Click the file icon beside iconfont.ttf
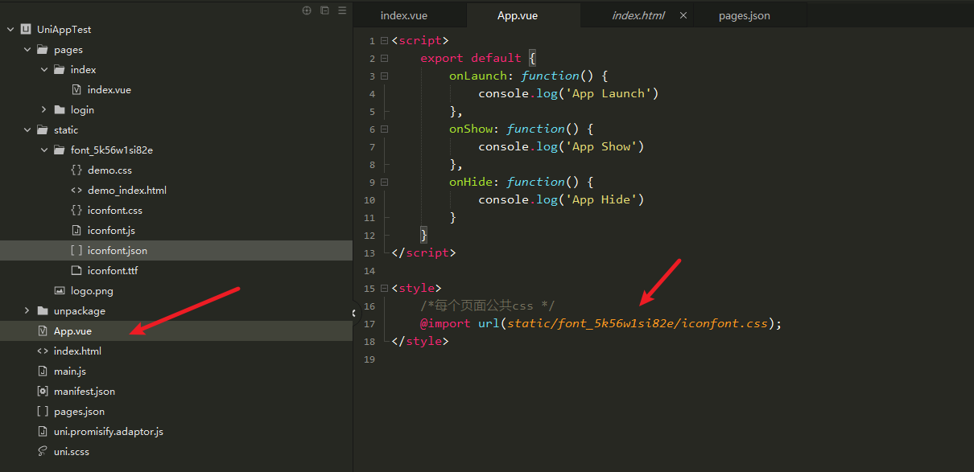The image size is (974, 472). pos(76,271)
